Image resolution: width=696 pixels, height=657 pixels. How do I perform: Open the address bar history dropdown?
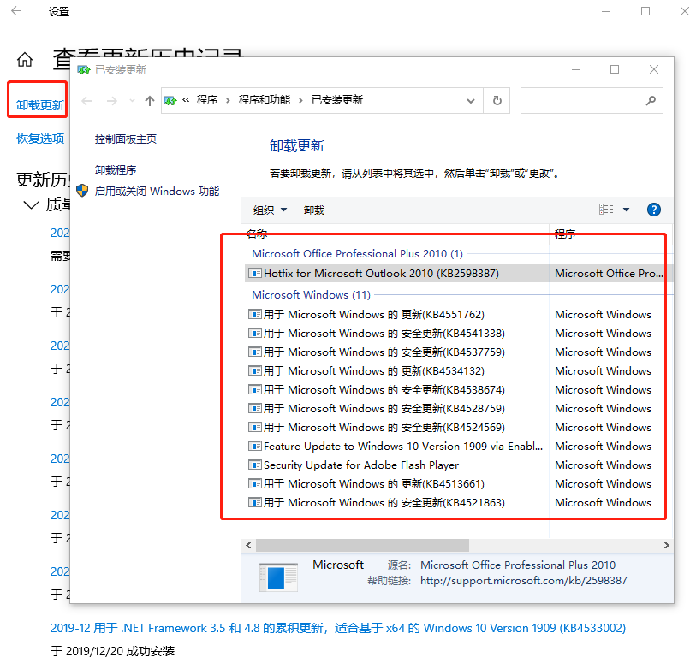click(x=470, y=100)
